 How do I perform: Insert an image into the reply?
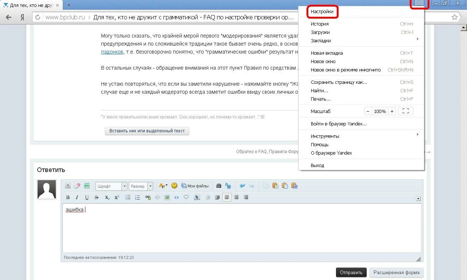point(167,197)
